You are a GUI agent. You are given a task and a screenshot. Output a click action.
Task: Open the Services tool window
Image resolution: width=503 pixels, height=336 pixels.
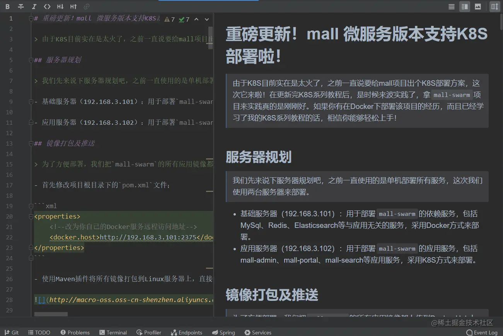point(258,333)
